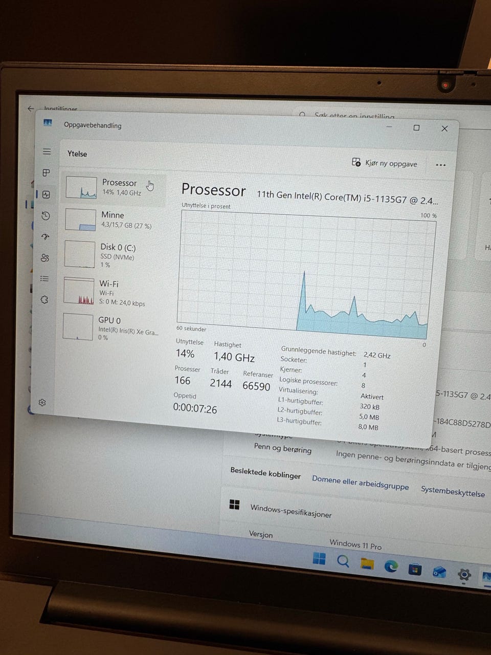Open the hamburger navigation menu in Task Manager
Viewport: 491px width, 655px height.
(x=47, y=151)
